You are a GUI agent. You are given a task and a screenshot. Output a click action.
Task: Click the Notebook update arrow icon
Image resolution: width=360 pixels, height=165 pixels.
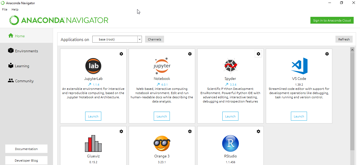coord(158,84)
